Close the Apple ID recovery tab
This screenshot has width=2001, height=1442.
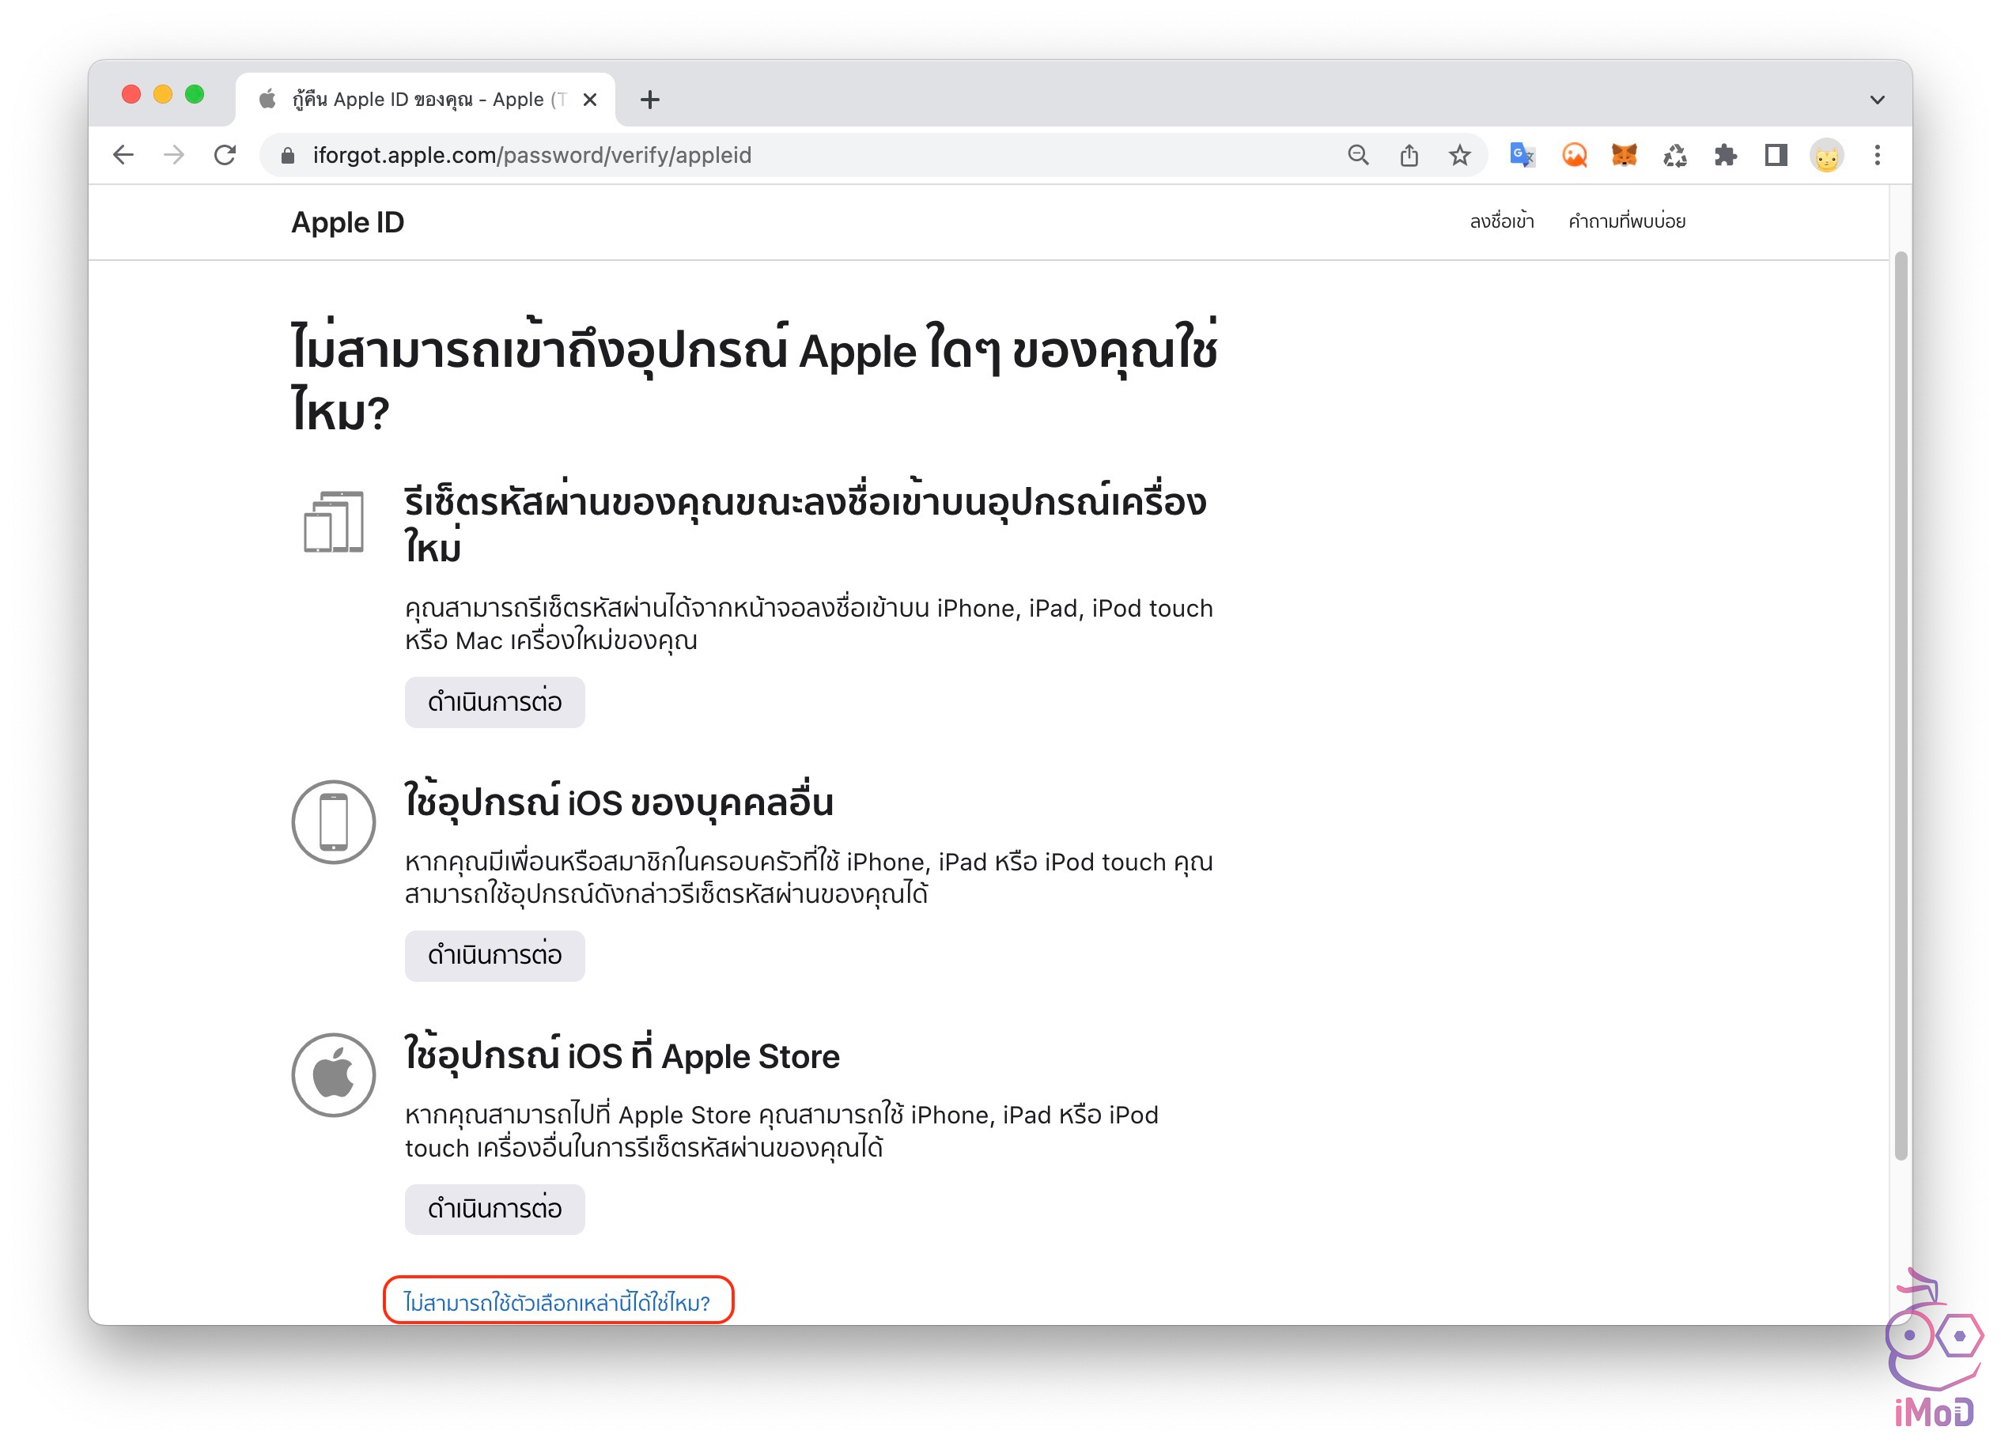(590, 100)
